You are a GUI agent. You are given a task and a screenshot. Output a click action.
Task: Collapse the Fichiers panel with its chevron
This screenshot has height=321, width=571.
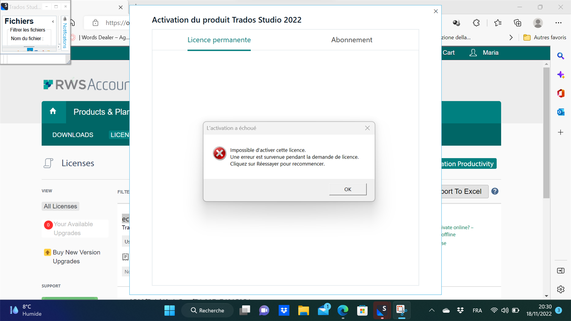click(53, 22)
